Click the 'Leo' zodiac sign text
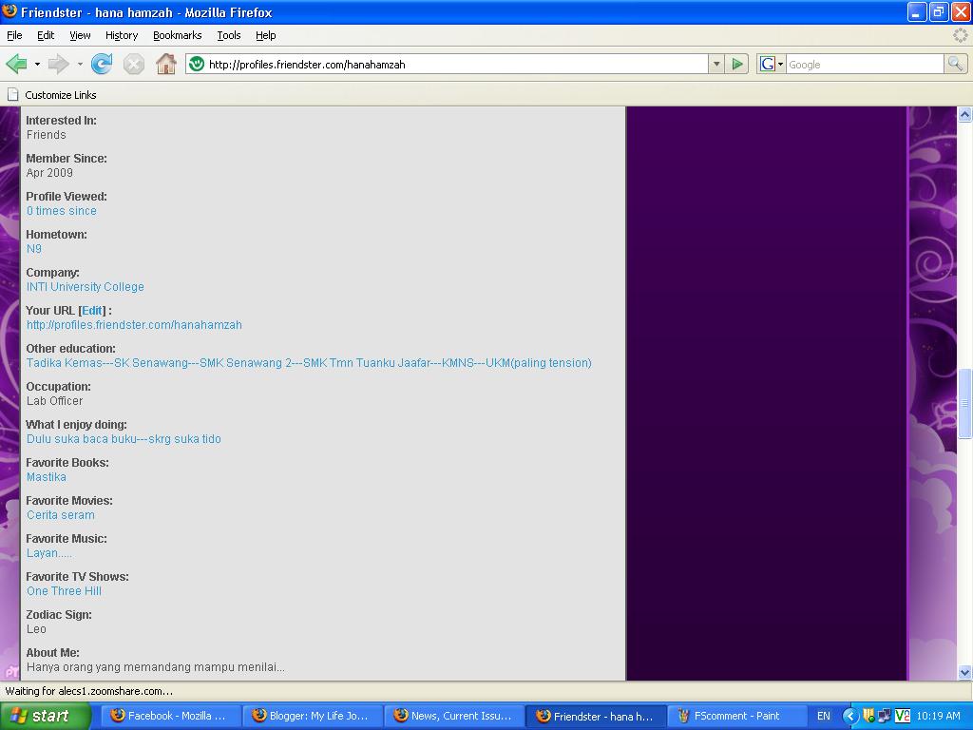This screenshot has height=730, width=973. [x=36, y=629]
